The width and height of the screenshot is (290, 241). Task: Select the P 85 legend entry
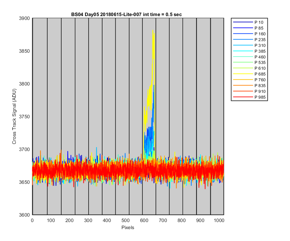point(248,28)
